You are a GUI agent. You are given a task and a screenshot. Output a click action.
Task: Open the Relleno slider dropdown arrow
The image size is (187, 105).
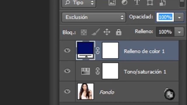pyautogui.click(x=179, y=32)
